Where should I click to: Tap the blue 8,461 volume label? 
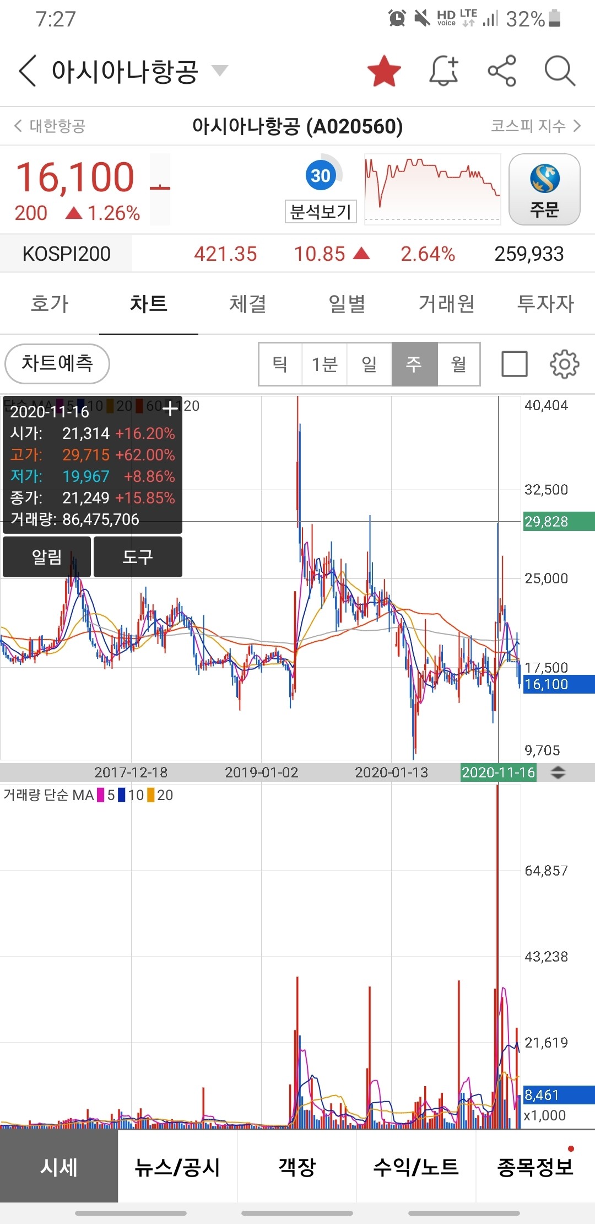(x=559, y=1095)
